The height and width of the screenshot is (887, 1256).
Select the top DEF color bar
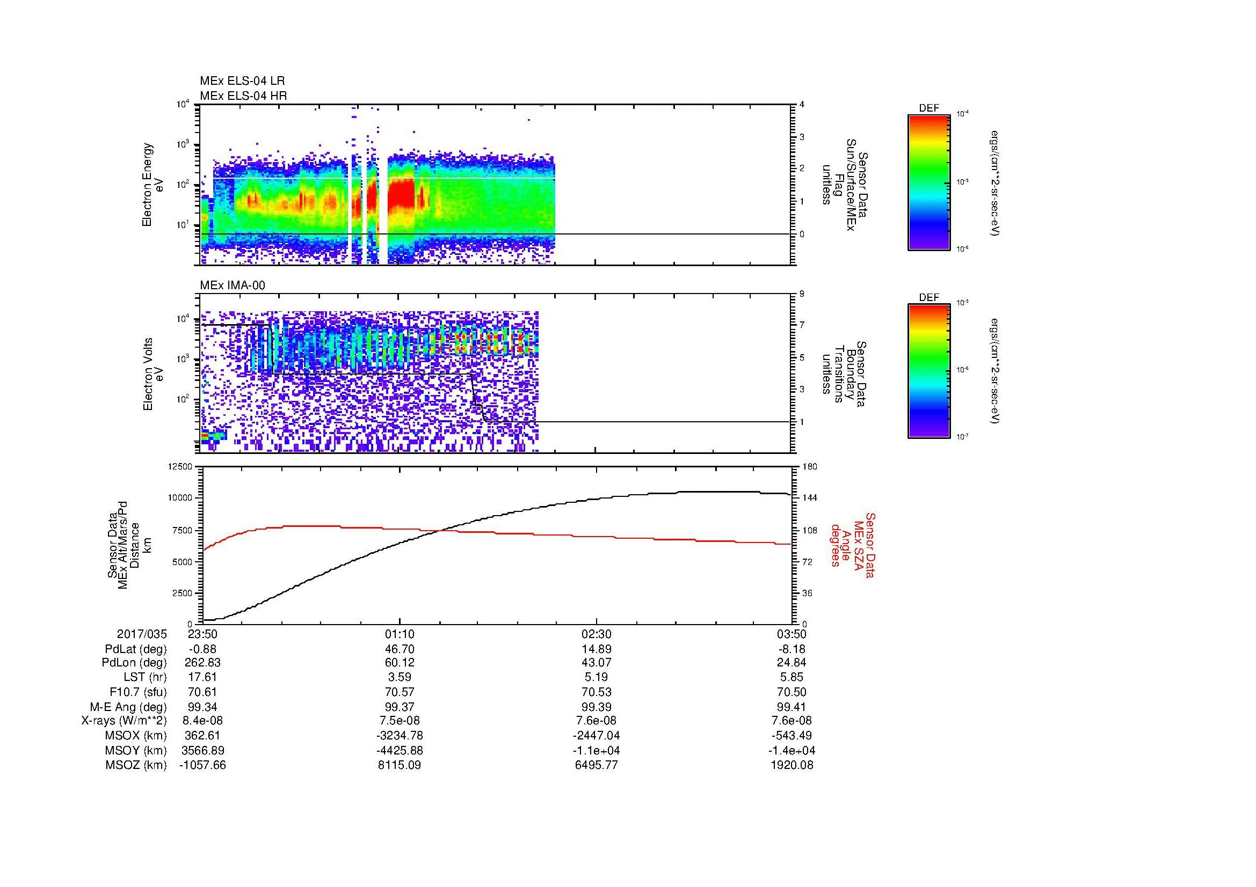pos(928,182)
